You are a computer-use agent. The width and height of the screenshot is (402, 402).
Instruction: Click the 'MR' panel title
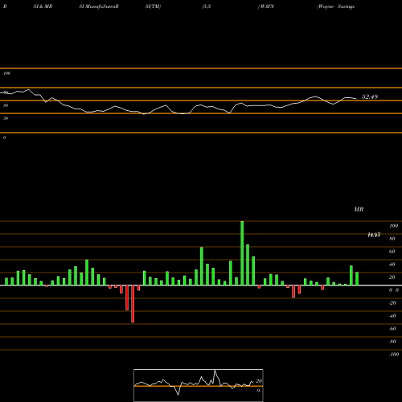pyautogui.click(x=359, y=209)
